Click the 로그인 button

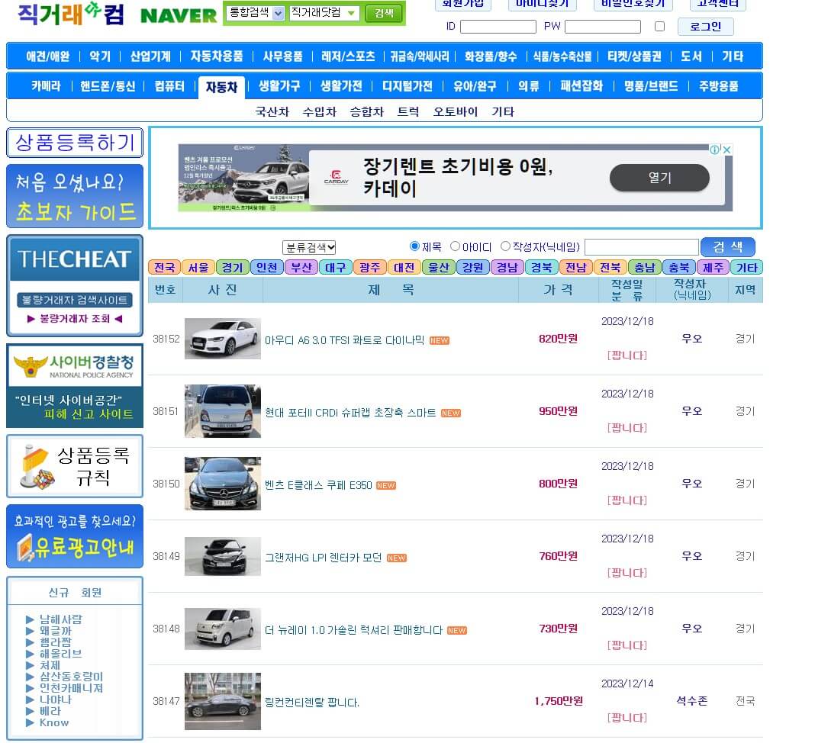pyautogui.click(x=705, y=27)
